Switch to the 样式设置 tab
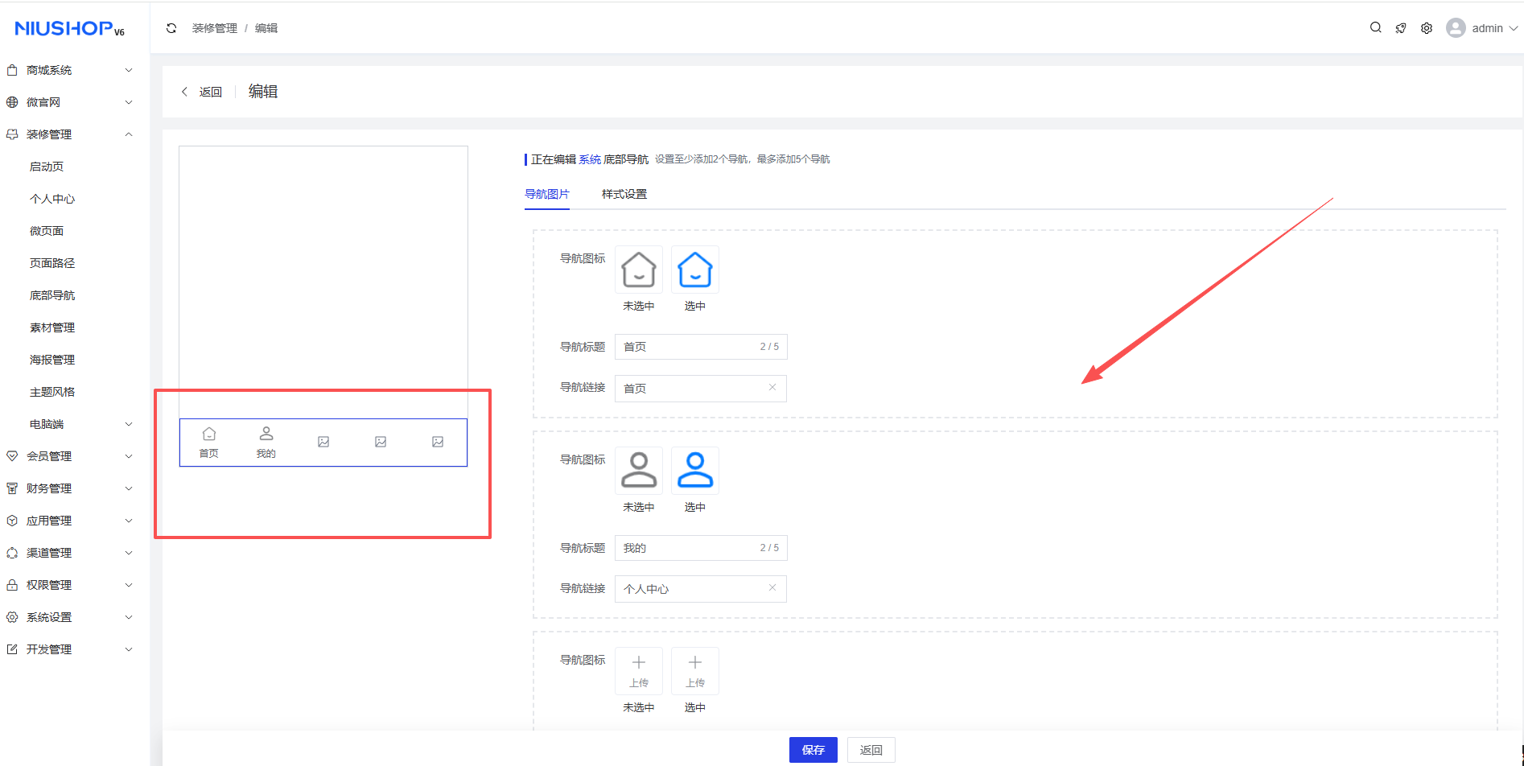 coord(624,194)
